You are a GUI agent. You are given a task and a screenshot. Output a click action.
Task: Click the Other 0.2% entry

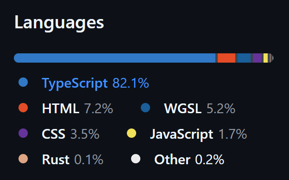pos(177,159)
